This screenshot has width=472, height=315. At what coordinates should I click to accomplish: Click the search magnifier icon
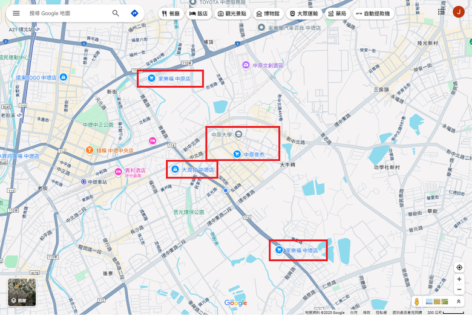(x=116, y=13)
